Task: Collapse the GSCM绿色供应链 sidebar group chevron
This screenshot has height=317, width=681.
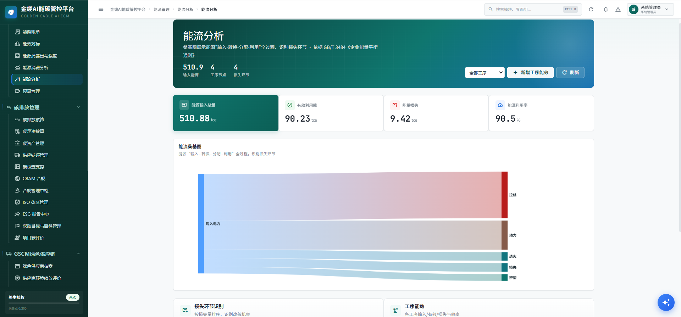Action: [x=78, y=254]
